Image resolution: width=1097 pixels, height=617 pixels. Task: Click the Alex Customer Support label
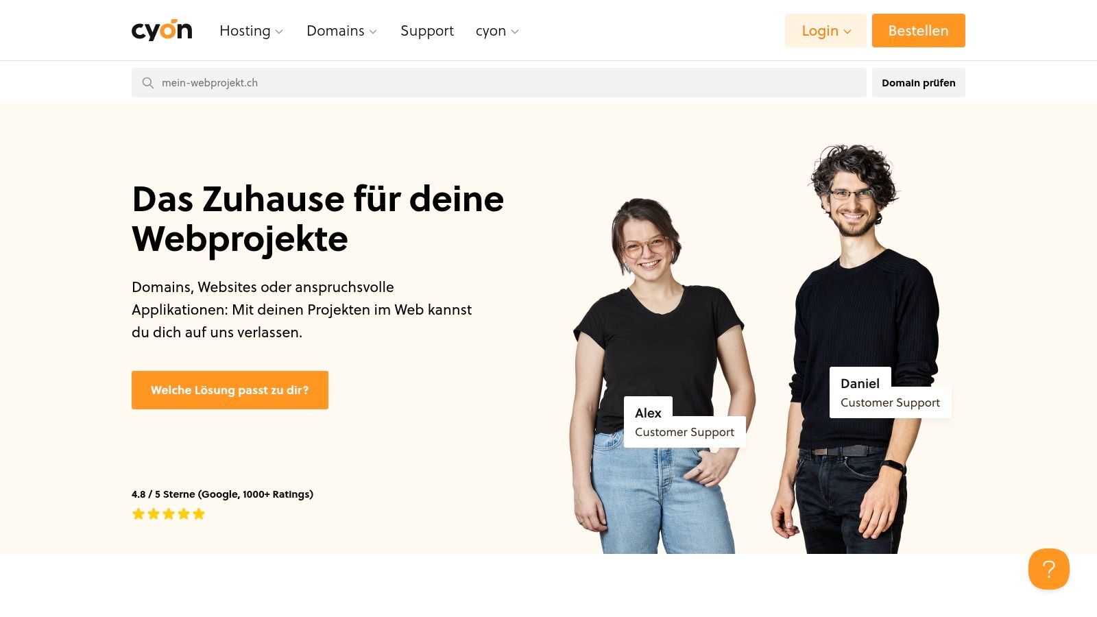684,422
